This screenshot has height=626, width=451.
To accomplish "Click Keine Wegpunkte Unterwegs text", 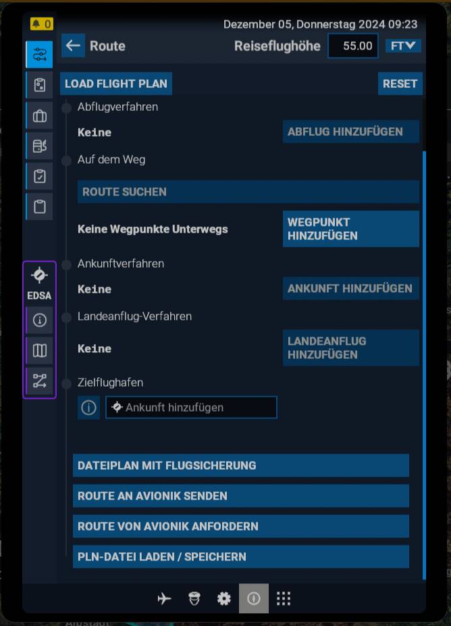I will pos(153,229).
